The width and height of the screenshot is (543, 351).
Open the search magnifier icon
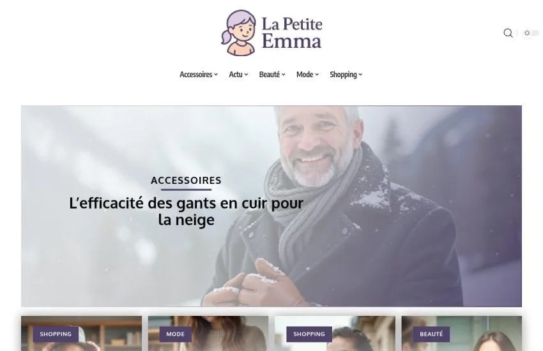pyautogui.click(x=508, y=33)
